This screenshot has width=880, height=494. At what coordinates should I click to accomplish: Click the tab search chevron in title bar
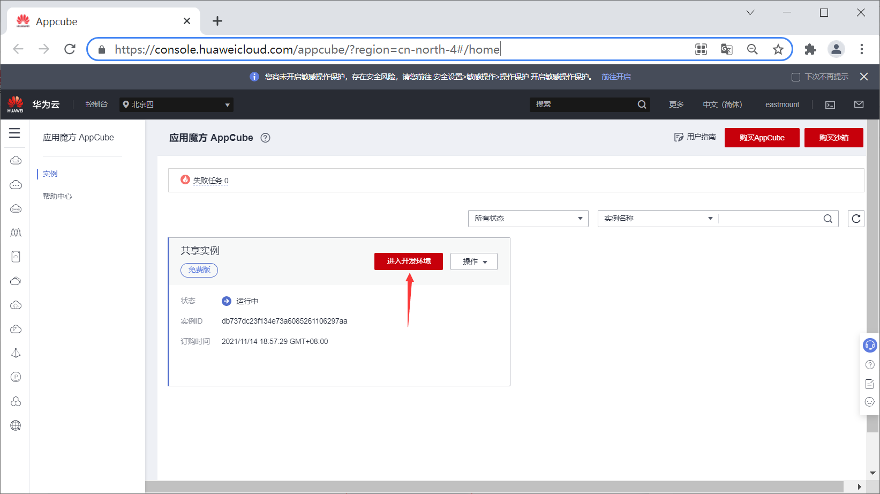(750, 13)
